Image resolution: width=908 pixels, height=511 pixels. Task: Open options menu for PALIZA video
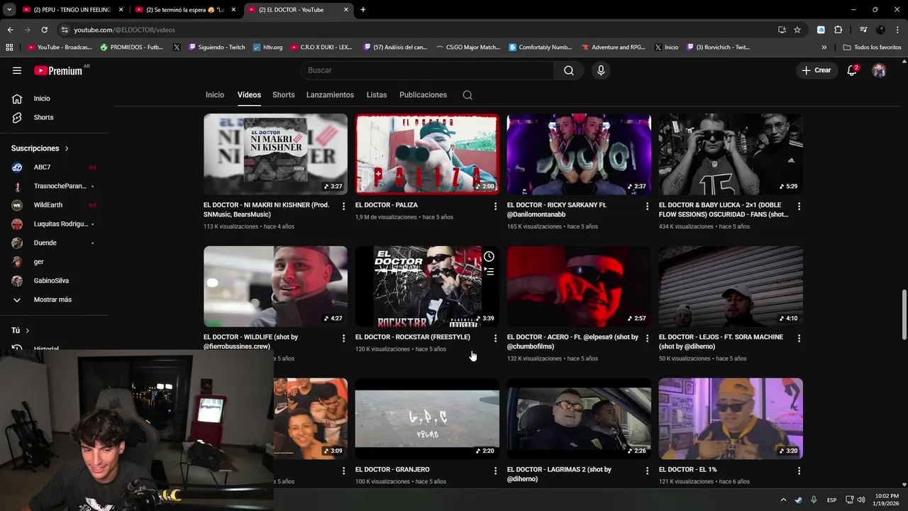point(495,206)
